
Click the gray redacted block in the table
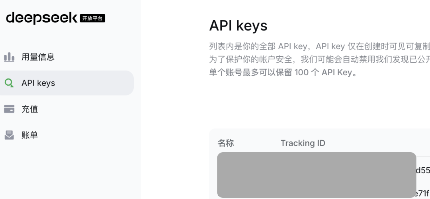click(317, 175)
